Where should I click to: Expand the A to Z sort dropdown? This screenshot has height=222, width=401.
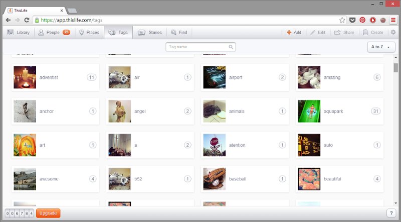point(381,47)
